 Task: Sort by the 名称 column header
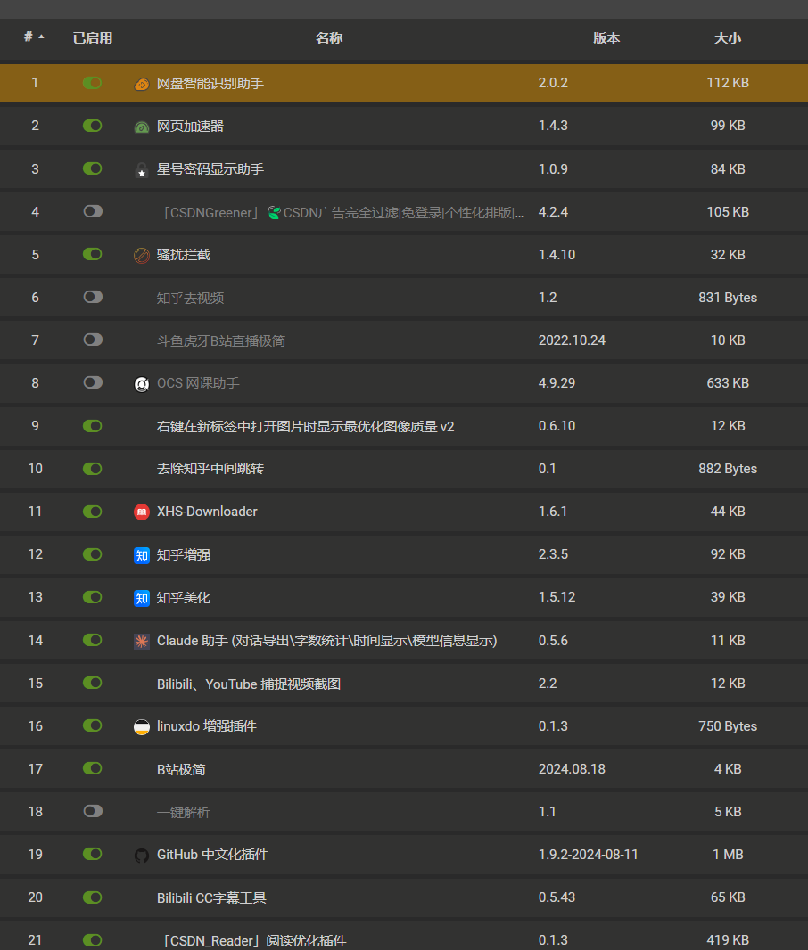tap(329, 38)
